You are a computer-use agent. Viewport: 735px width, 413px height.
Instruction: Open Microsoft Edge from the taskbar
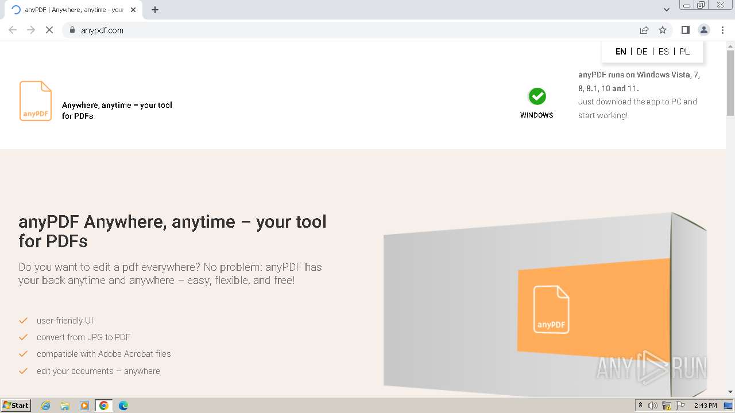pos(123,406)
